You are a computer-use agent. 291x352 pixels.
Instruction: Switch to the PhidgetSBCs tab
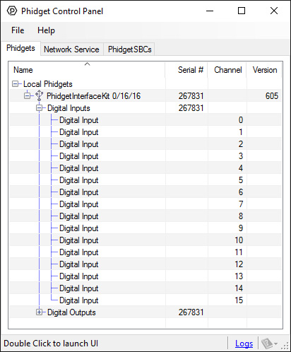pyautogui.click(x=129, y=49)
